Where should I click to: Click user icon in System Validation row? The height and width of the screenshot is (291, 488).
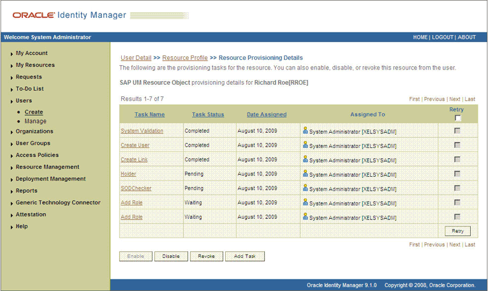[x=306, y=130]
